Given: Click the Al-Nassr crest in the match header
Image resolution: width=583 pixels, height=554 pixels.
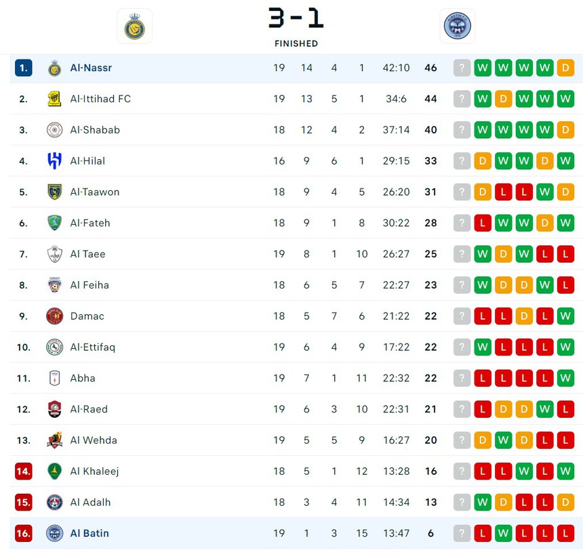Looking at the screenshot, I should click(x=134, y=26).
